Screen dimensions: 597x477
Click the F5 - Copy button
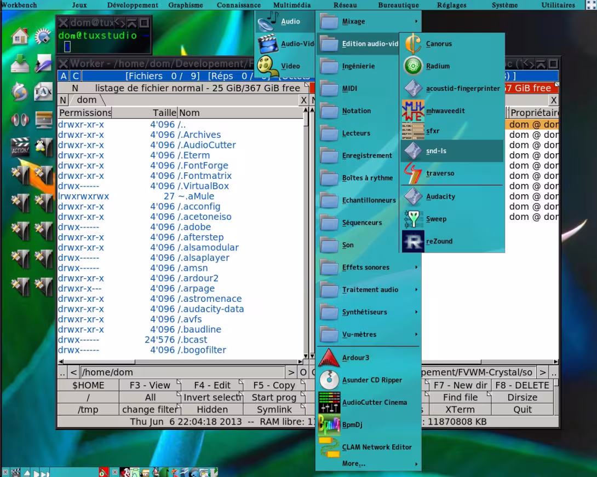pyautogui.click(x=274, y=385)
